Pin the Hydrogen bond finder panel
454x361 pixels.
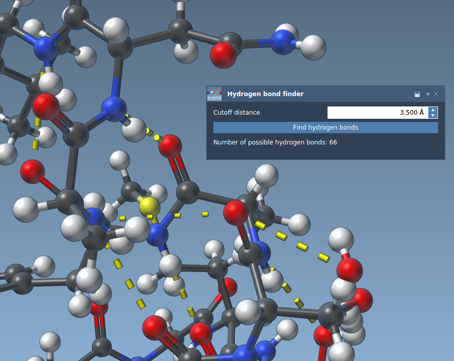pos(426,94)
